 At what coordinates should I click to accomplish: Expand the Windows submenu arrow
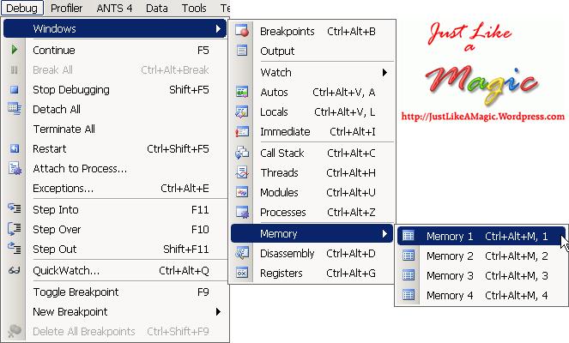[218, 28]
